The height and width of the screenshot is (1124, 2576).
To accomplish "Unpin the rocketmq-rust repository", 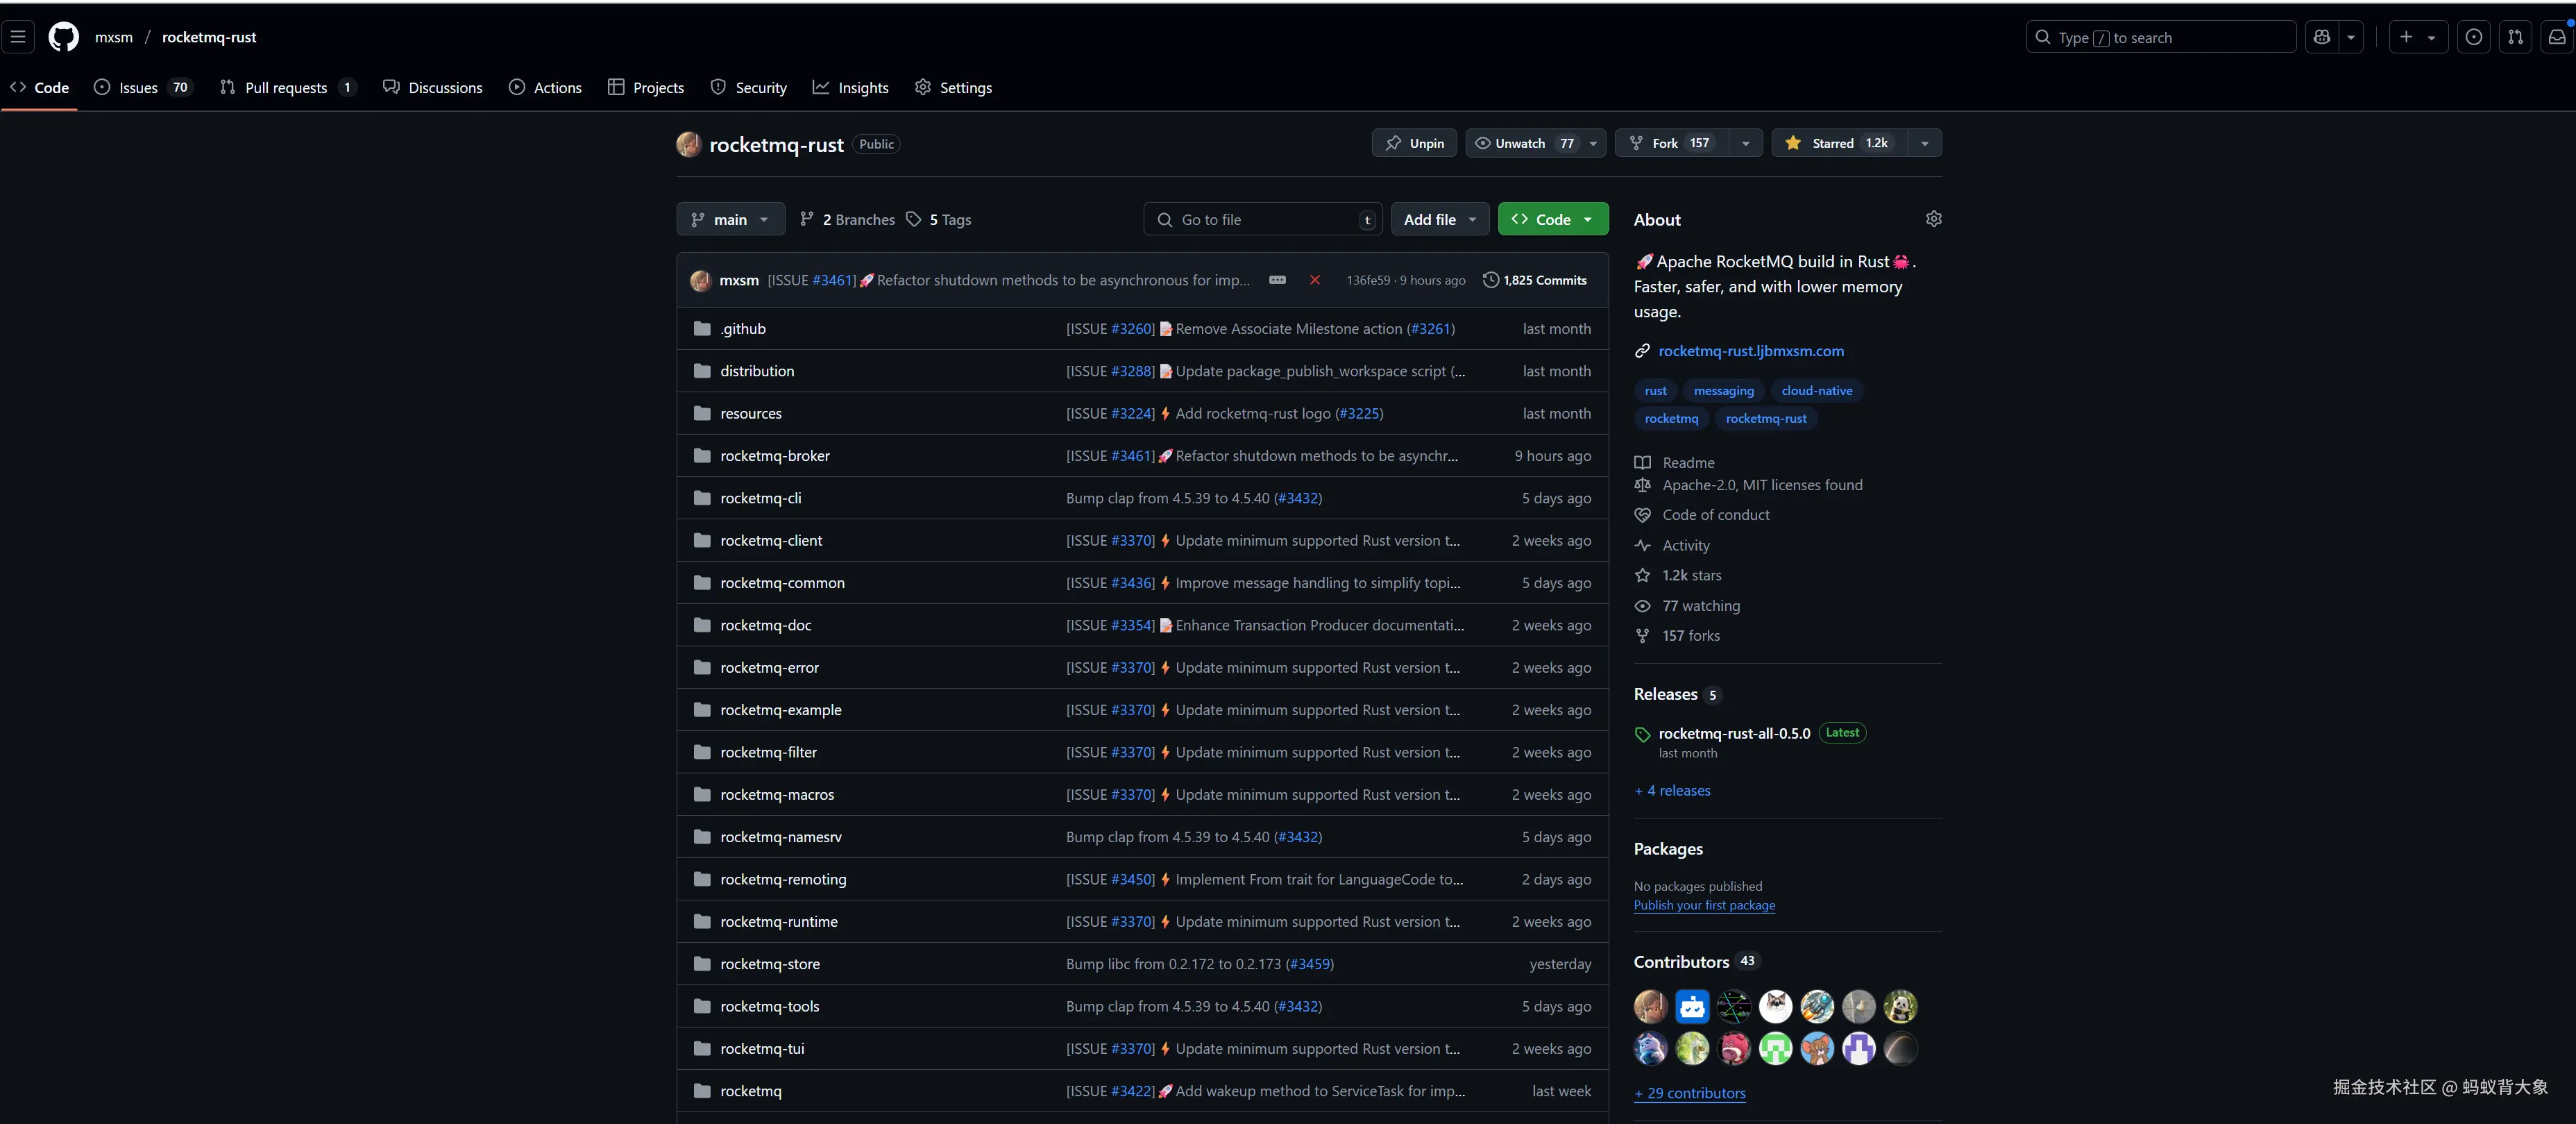I will 1414,143.
